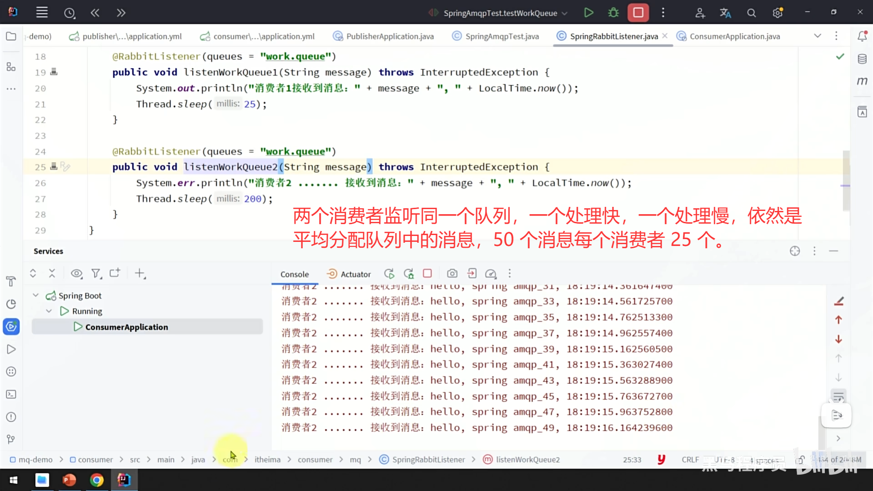
Task: Click the camera thread dump icon
Action: click(452, 274)
